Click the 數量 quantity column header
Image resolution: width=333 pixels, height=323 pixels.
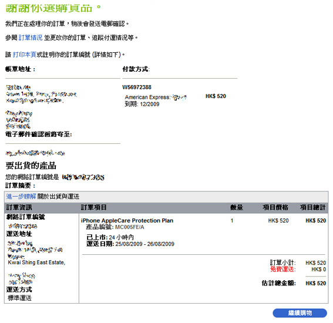237,207
